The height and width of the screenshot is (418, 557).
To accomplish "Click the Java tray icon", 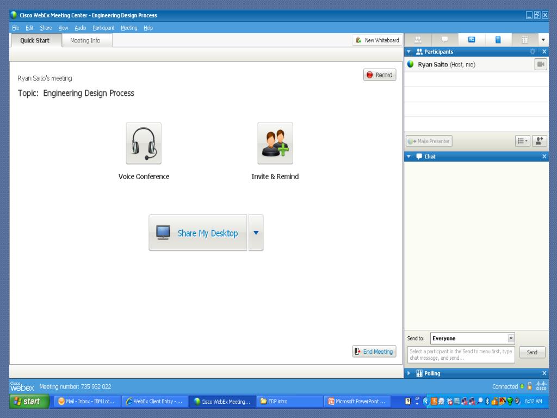I will pos(434,401).
